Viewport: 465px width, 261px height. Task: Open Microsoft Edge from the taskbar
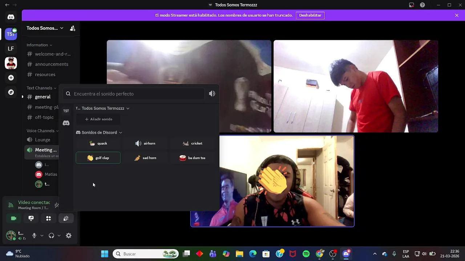(x=252, y=254)
